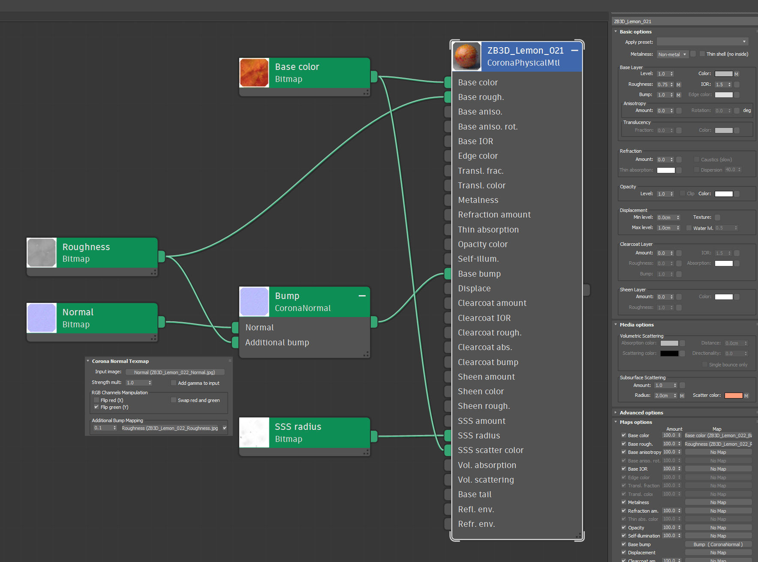The width and height of the screenshot is (758, 562).
Task: Click the M map button beside Scatter color
Action: (746, 396)
